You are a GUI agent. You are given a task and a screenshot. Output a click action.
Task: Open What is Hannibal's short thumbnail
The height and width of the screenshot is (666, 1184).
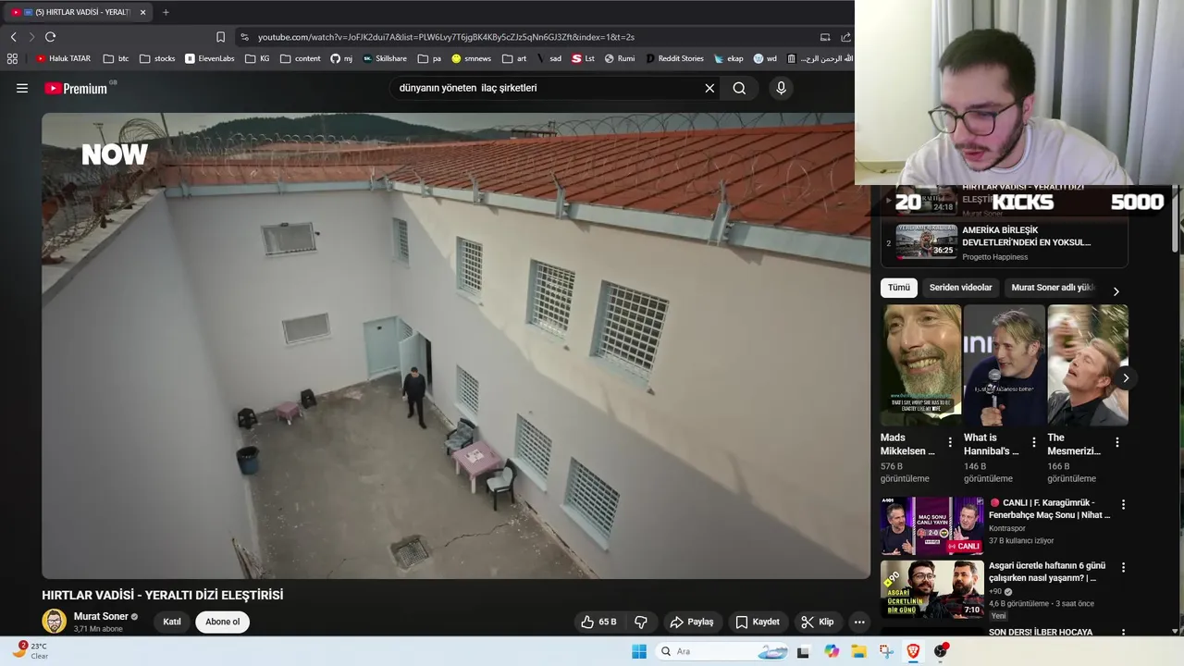coord(1004,365)
